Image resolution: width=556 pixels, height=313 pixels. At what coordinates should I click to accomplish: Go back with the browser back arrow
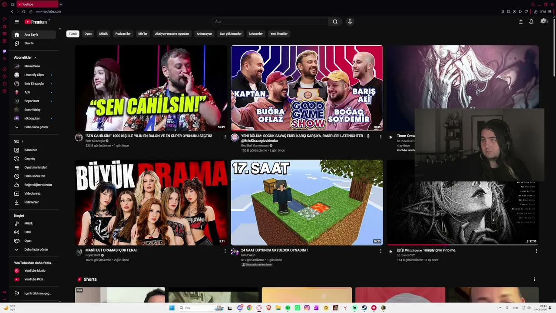(x=12, y=12)
